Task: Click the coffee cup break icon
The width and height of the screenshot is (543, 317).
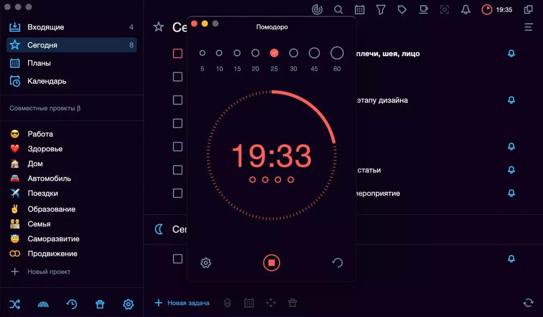Action: click(x=423, y=10)
